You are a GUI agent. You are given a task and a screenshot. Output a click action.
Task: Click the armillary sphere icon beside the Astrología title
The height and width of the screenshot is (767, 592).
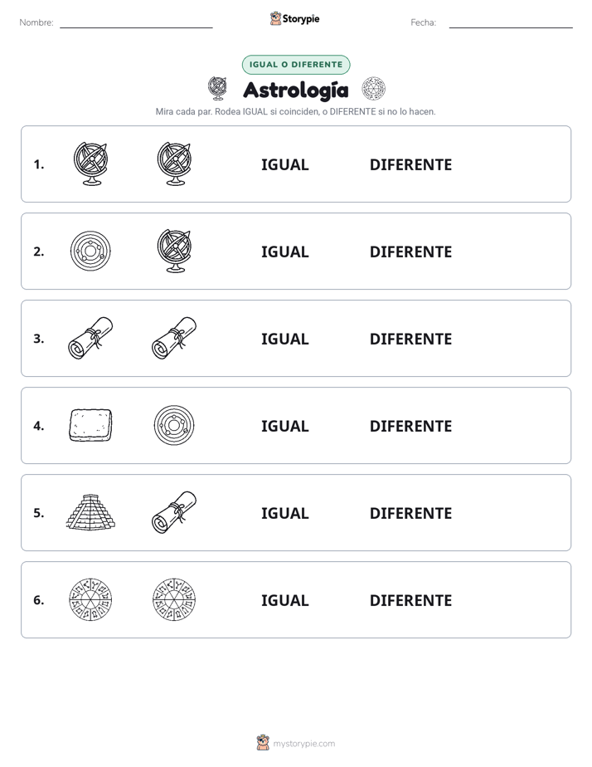click(217, 89)
